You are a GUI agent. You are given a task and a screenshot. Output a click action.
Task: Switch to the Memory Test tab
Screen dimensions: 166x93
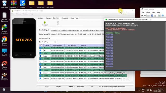[x=74, y=18]
